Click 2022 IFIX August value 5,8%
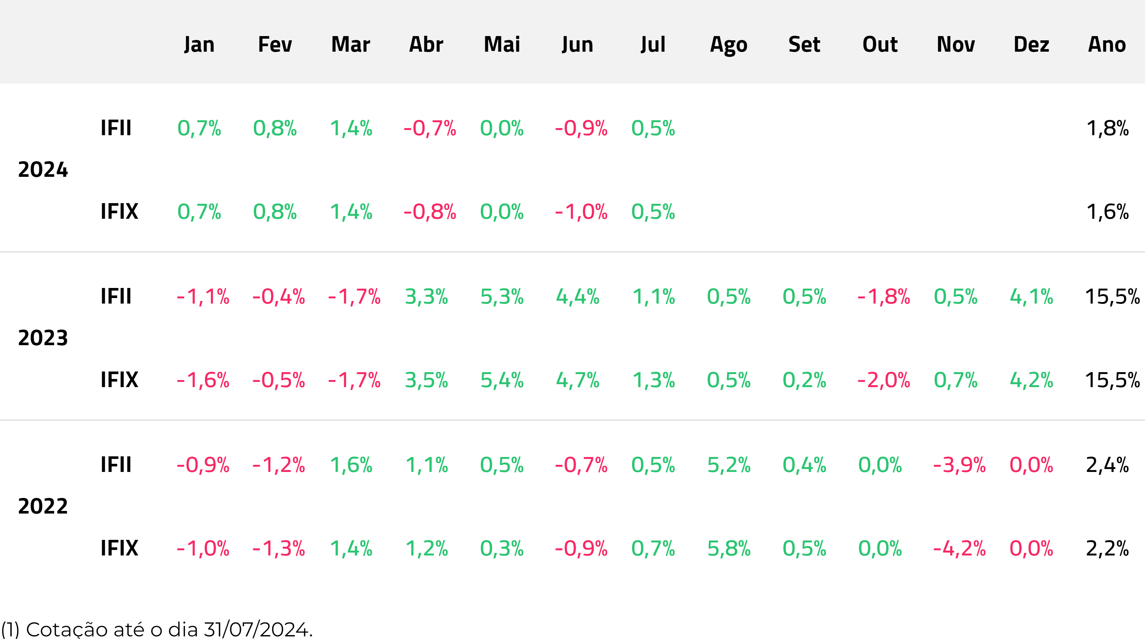This screenshot has width=1145, height=639. point(729,548)
